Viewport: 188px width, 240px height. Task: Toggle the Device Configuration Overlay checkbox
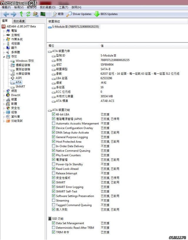[53, 128]
